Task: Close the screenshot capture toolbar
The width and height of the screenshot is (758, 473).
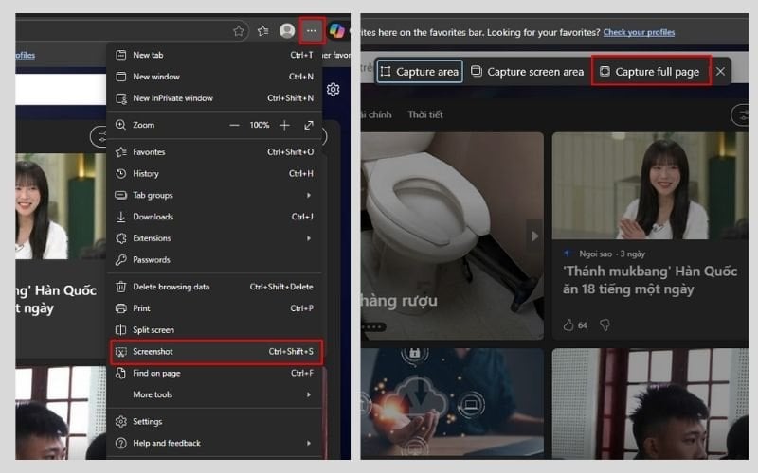Action: [x=720, y=72]
